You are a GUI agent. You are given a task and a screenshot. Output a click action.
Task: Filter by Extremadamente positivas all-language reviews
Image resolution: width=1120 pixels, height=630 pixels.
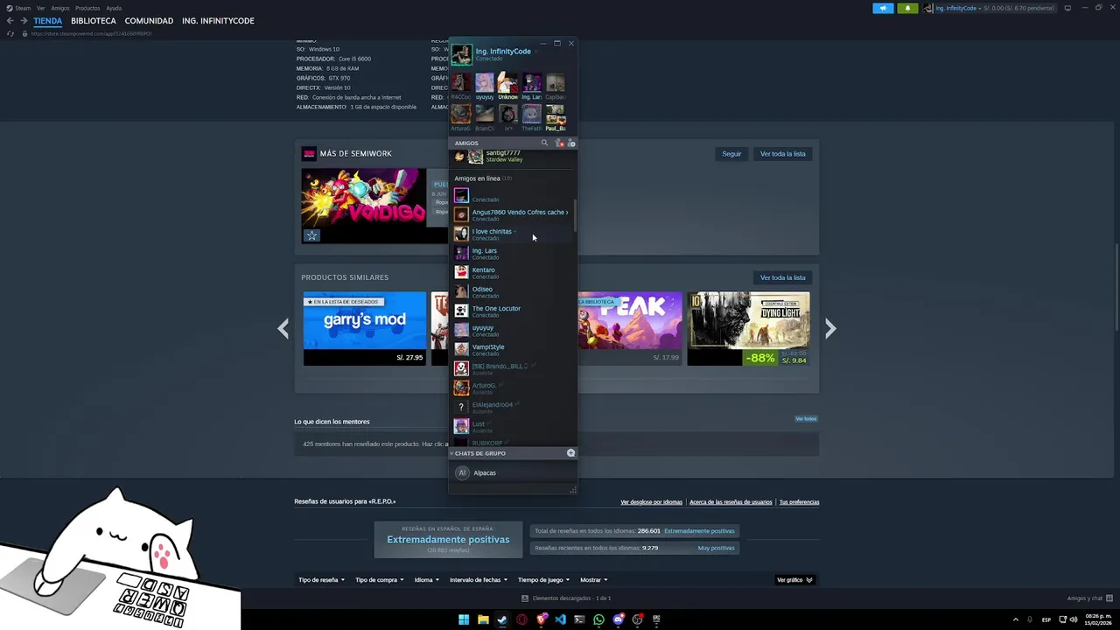pyautogui.click(x=699, y=531)
